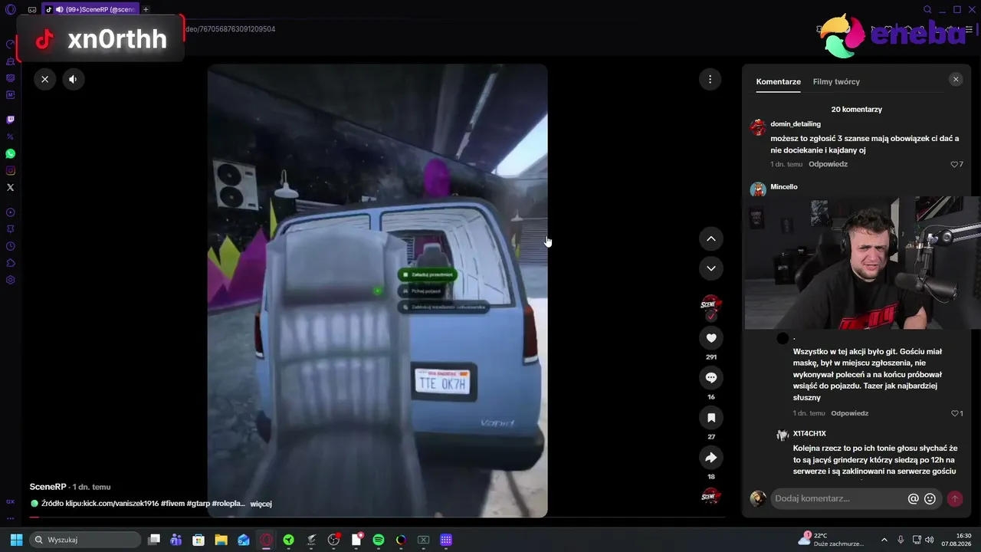Open a new browser tab
Viewport: 981px width, 552px height.
[x=146, y=9]
